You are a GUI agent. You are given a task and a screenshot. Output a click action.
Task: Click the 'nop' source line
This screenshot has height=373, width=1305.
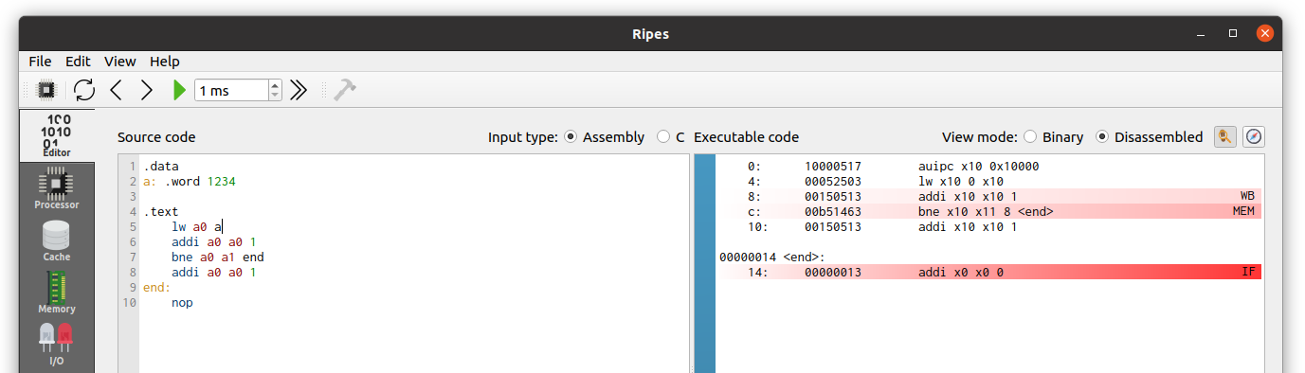[x=182, y=302]
